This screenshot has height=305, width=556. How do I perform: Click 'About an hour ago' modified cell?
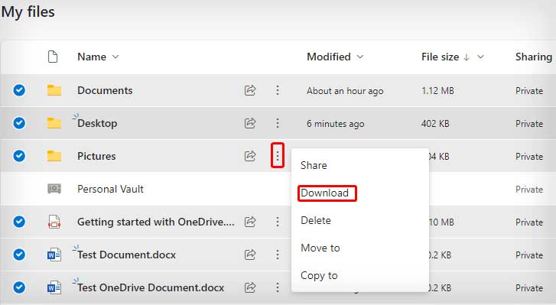pos(345,91)
